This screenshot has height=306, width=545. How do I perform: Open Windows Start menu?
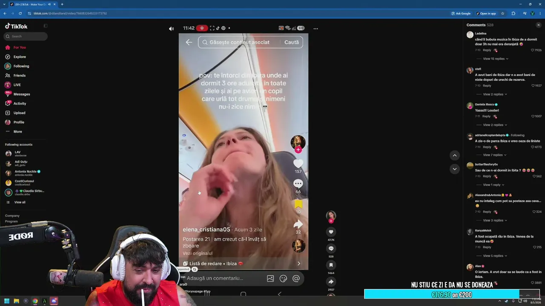point(7,301)
